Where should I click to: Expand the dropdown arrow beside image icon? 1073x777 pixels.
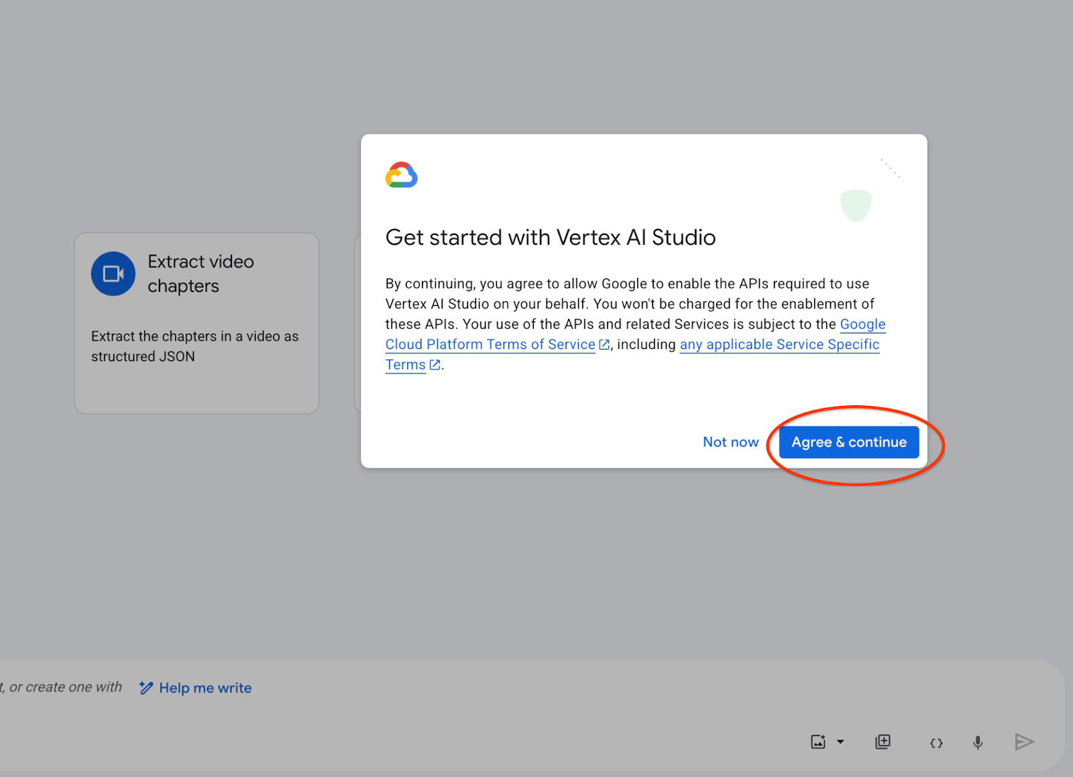click(x=840, y=741)
